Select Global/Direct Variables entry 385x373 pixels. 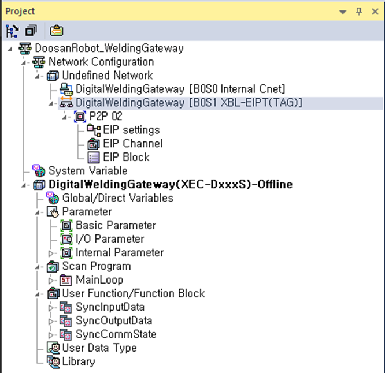coord(117,198)
